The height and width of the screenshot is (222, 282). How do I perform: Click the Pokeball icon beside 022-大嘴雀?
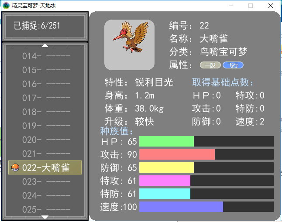click(15, 167)
